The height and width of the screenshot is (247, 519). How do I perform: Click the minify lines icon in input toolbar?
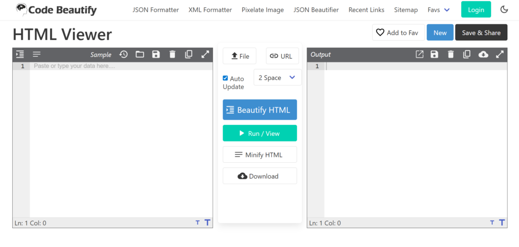point(36,54)
